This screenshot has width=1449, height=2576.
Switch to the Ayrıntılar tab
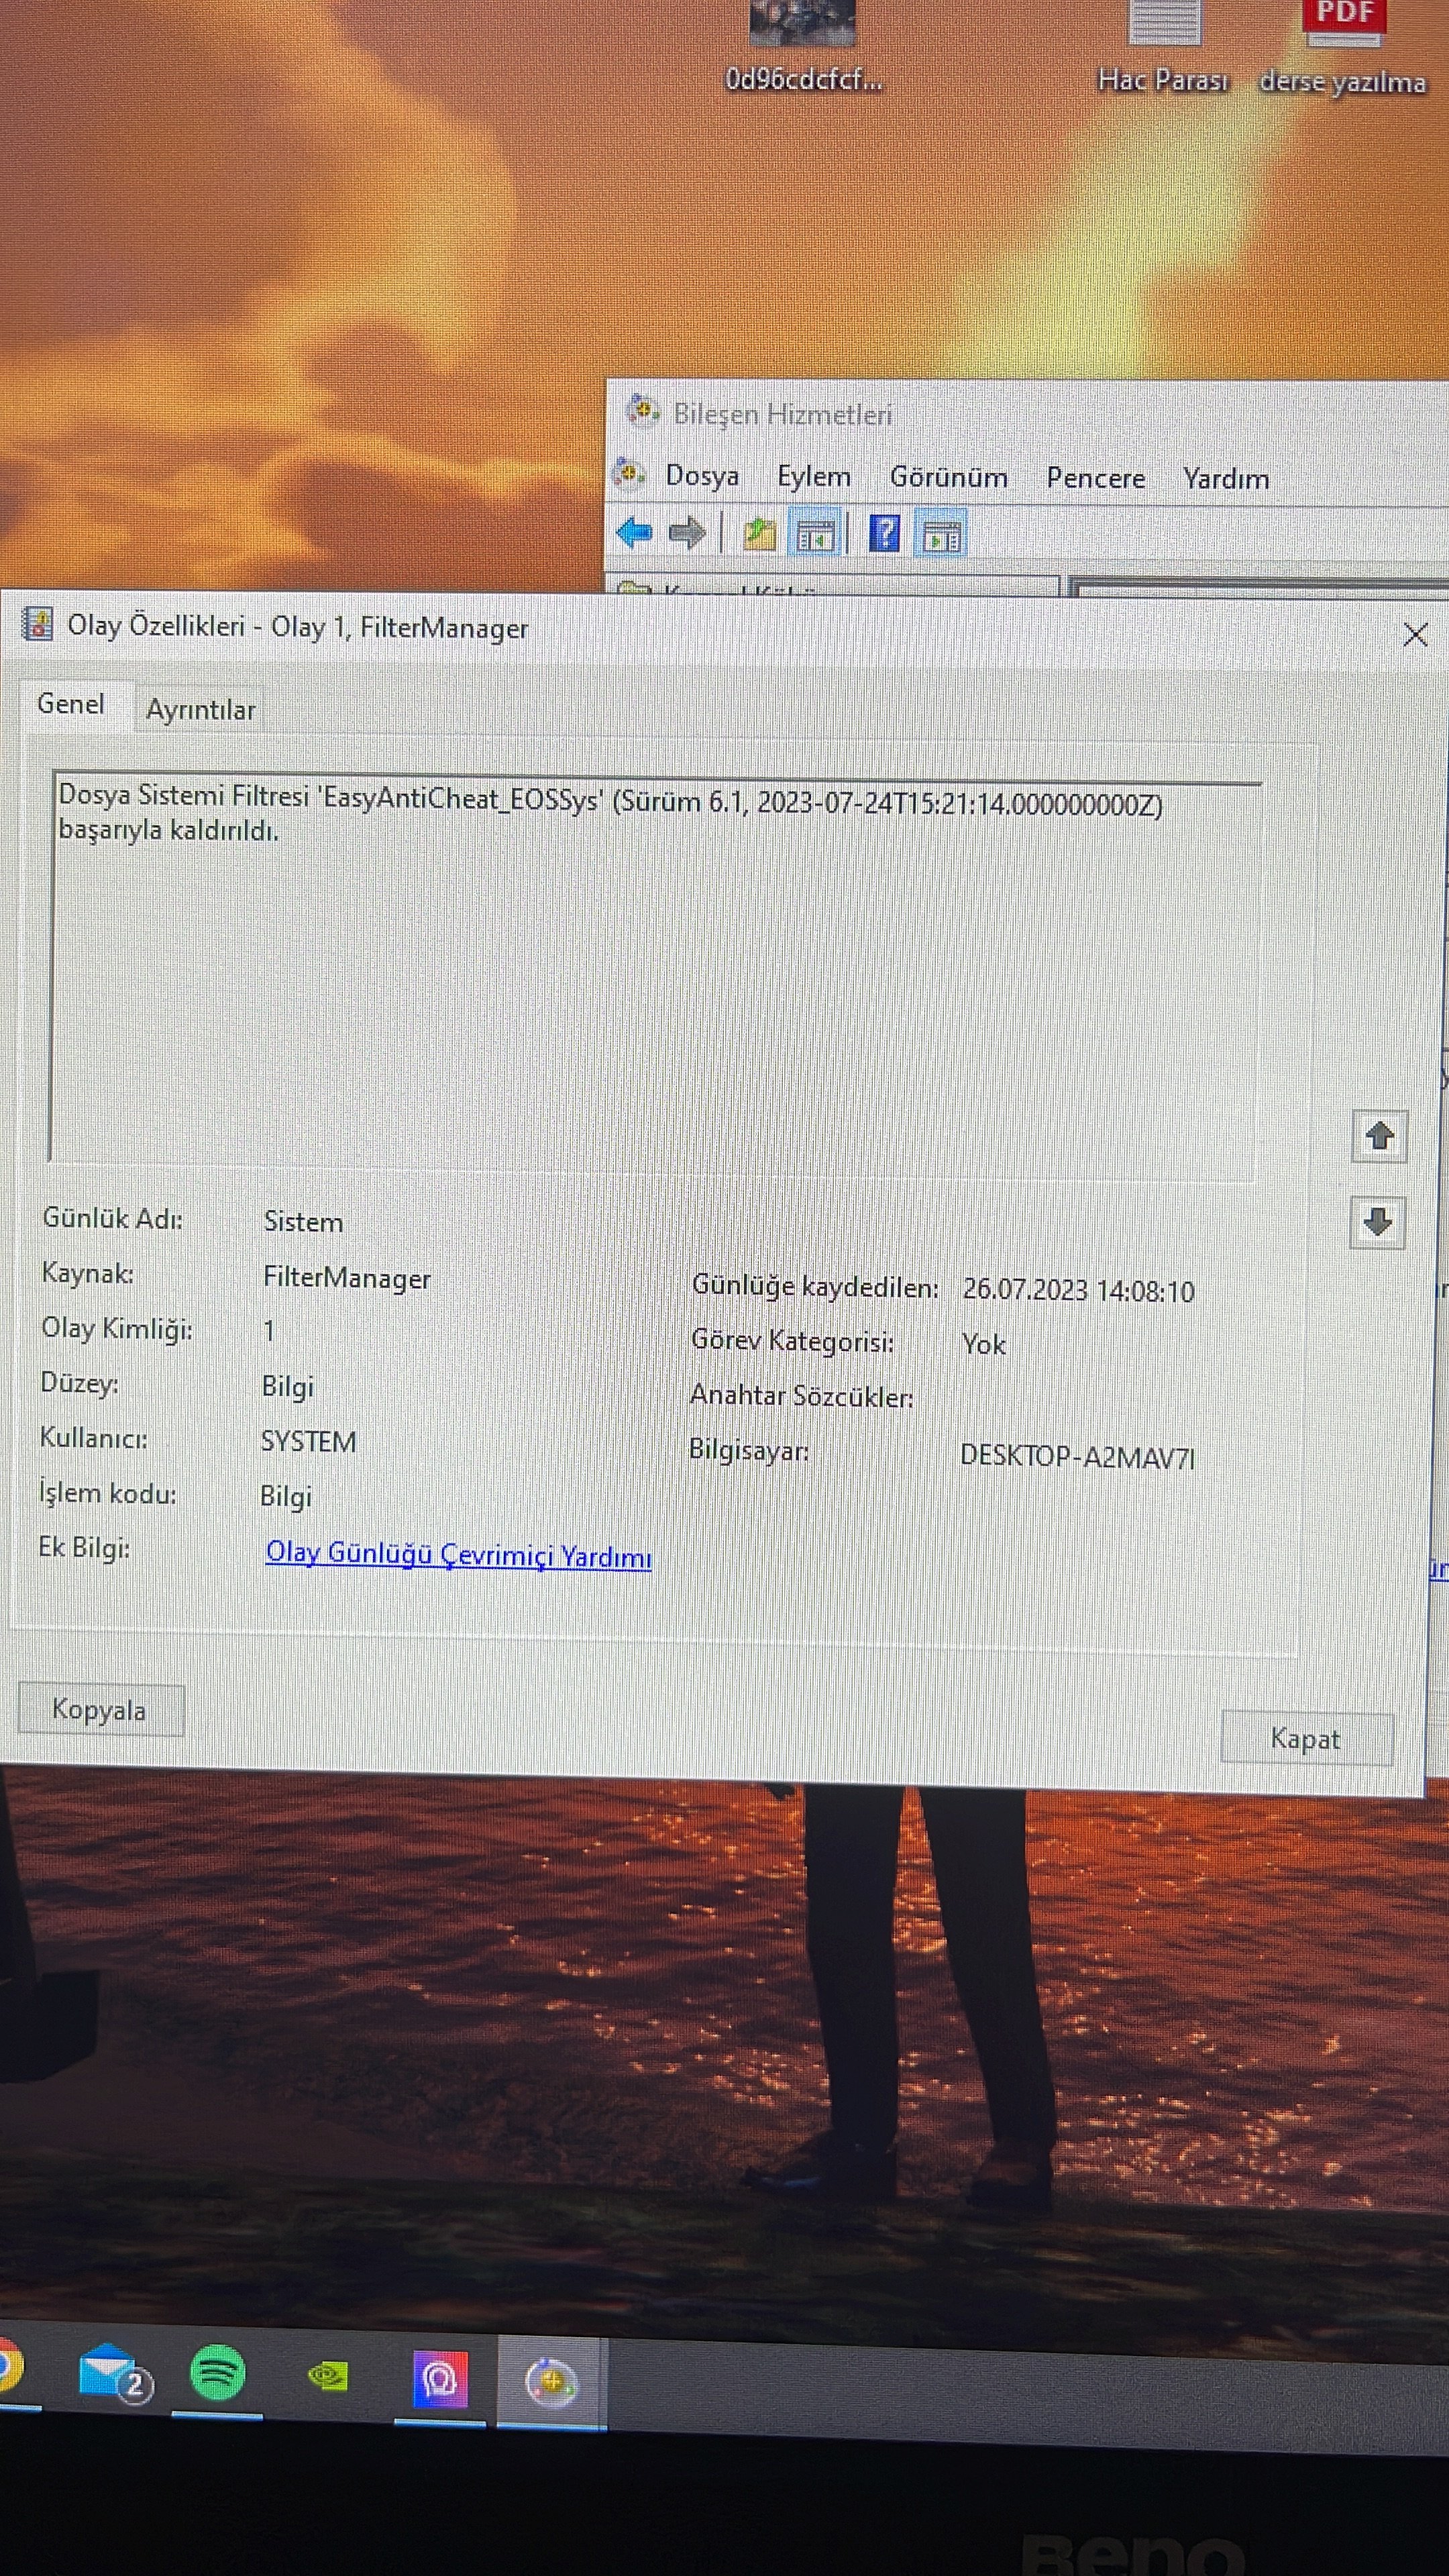pos(200,710)
